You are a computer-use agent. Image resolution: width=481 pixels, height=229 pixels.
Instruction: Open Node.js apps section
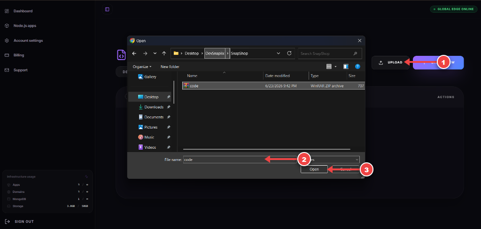(25, 26)
